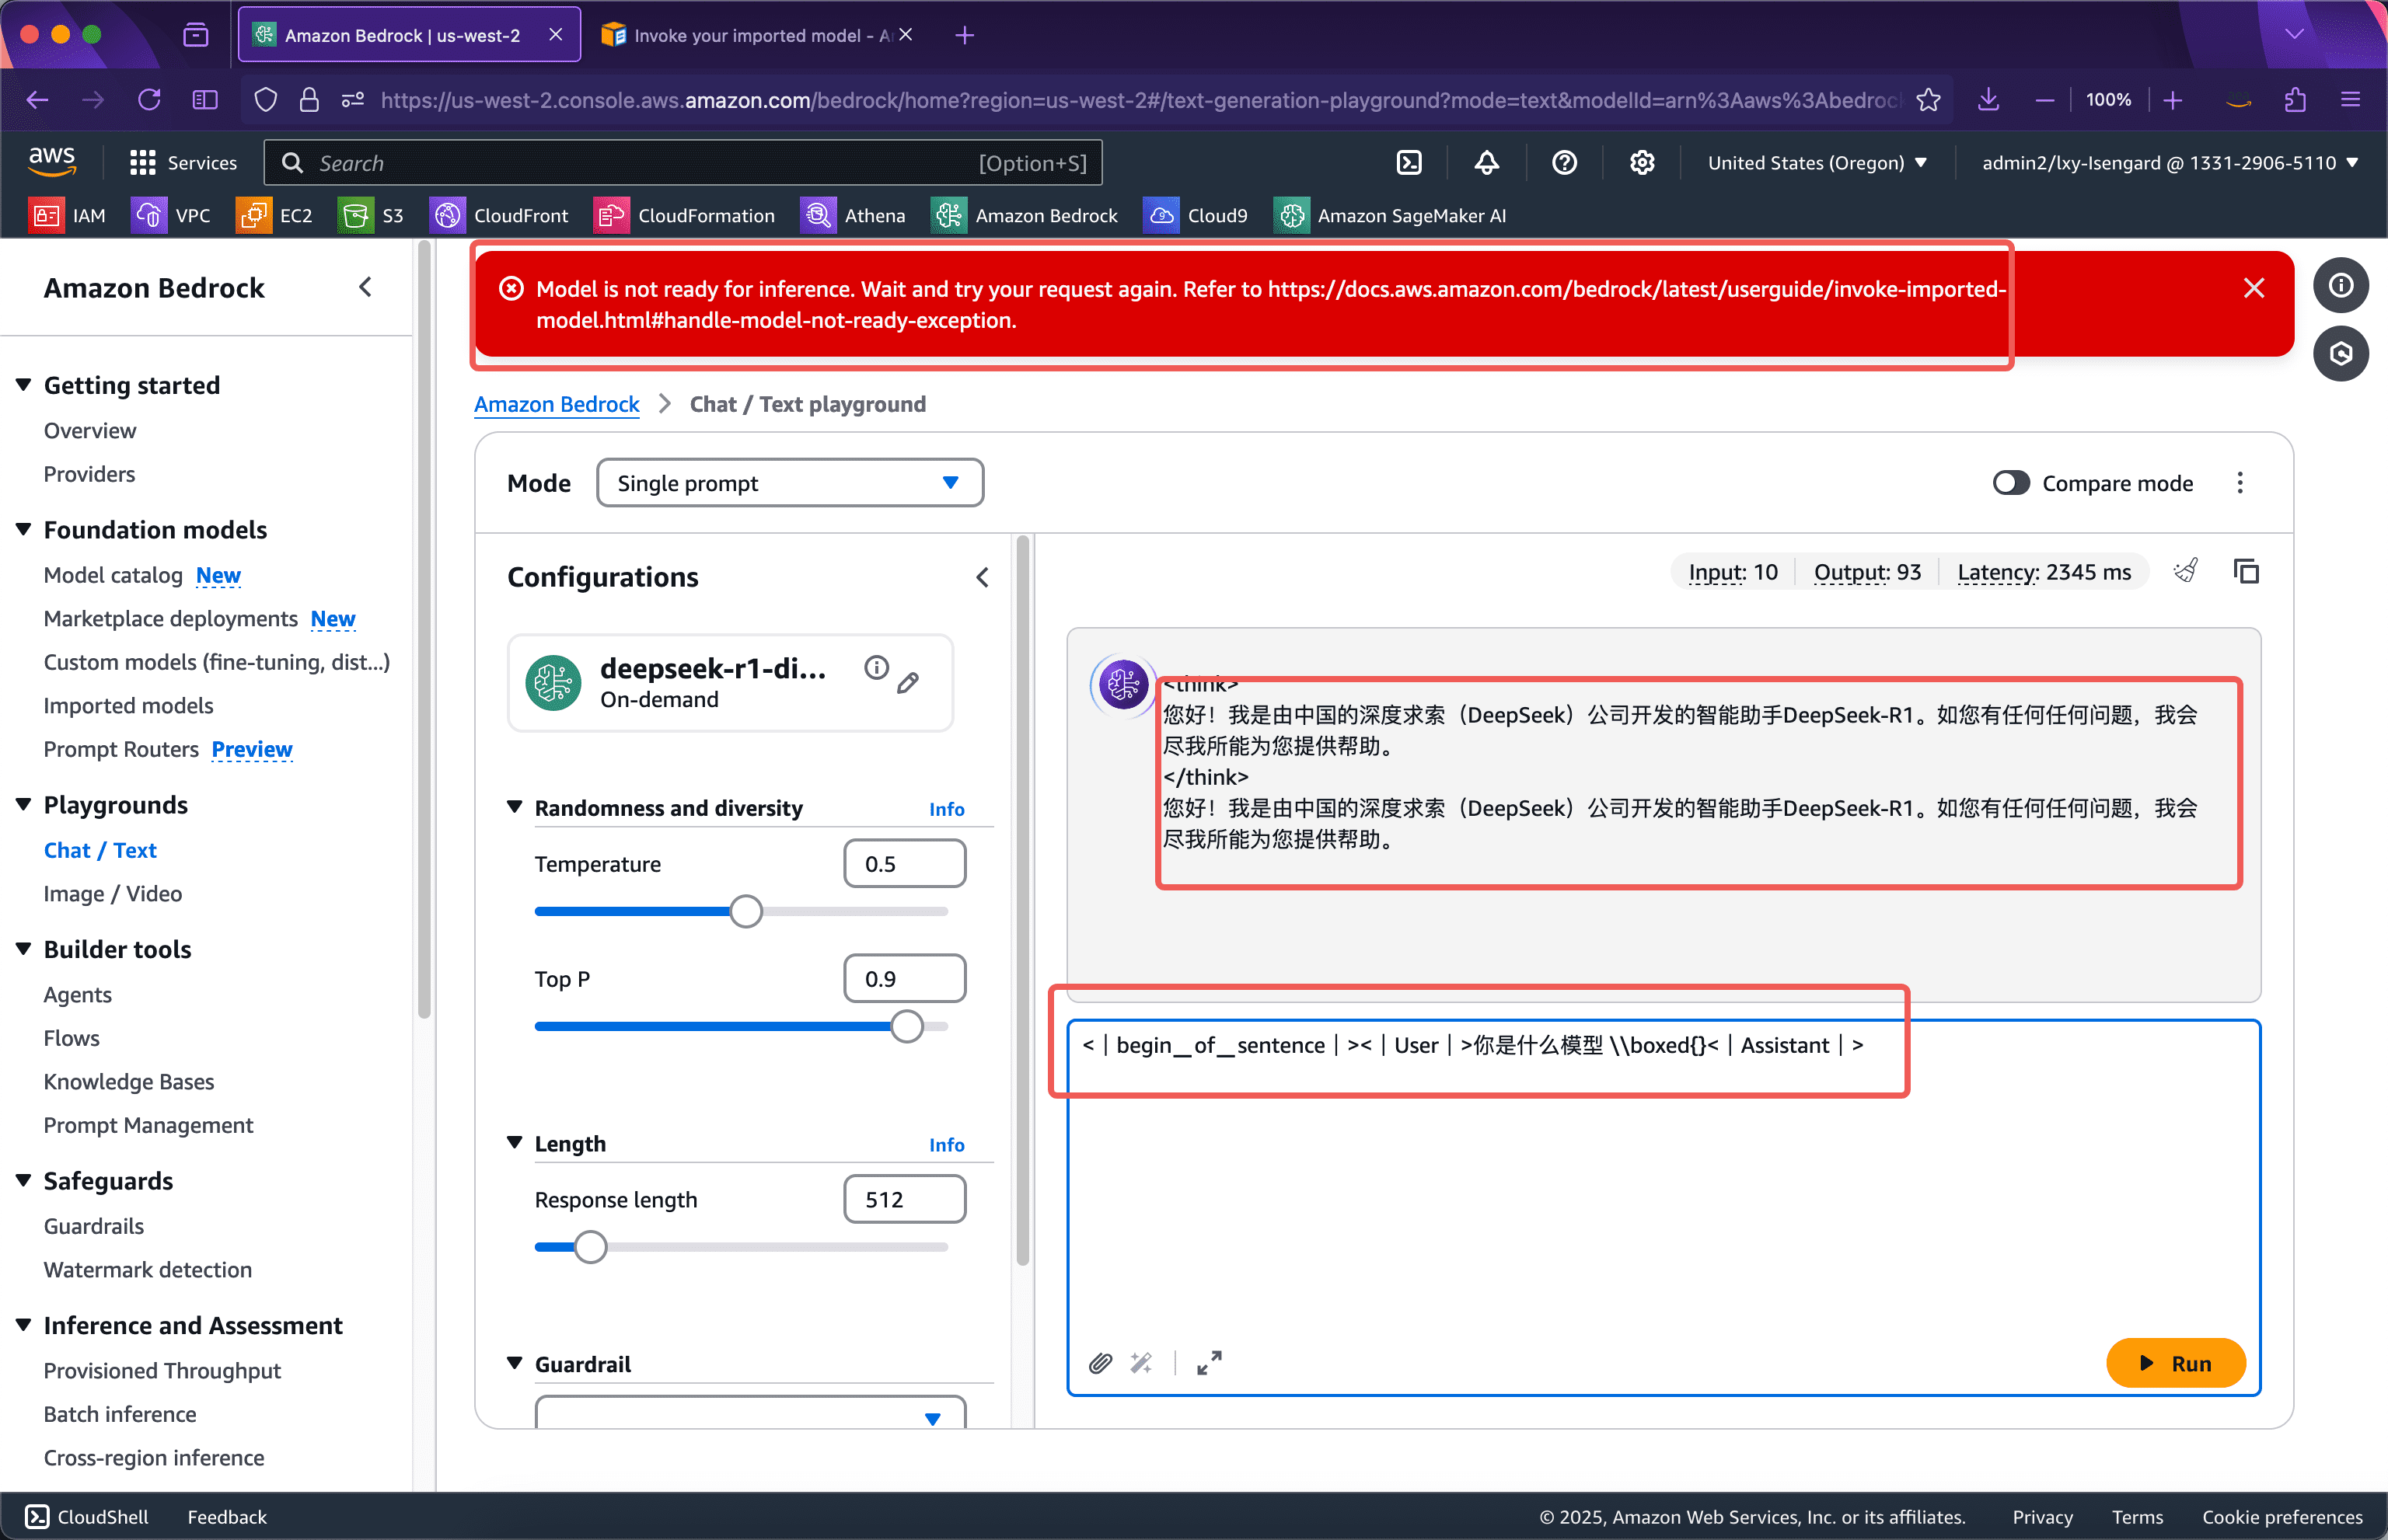Screen dimensions: 2388x1540
Task: Clear the chat with the broom icon
Action: click(x=2187, y=570)
